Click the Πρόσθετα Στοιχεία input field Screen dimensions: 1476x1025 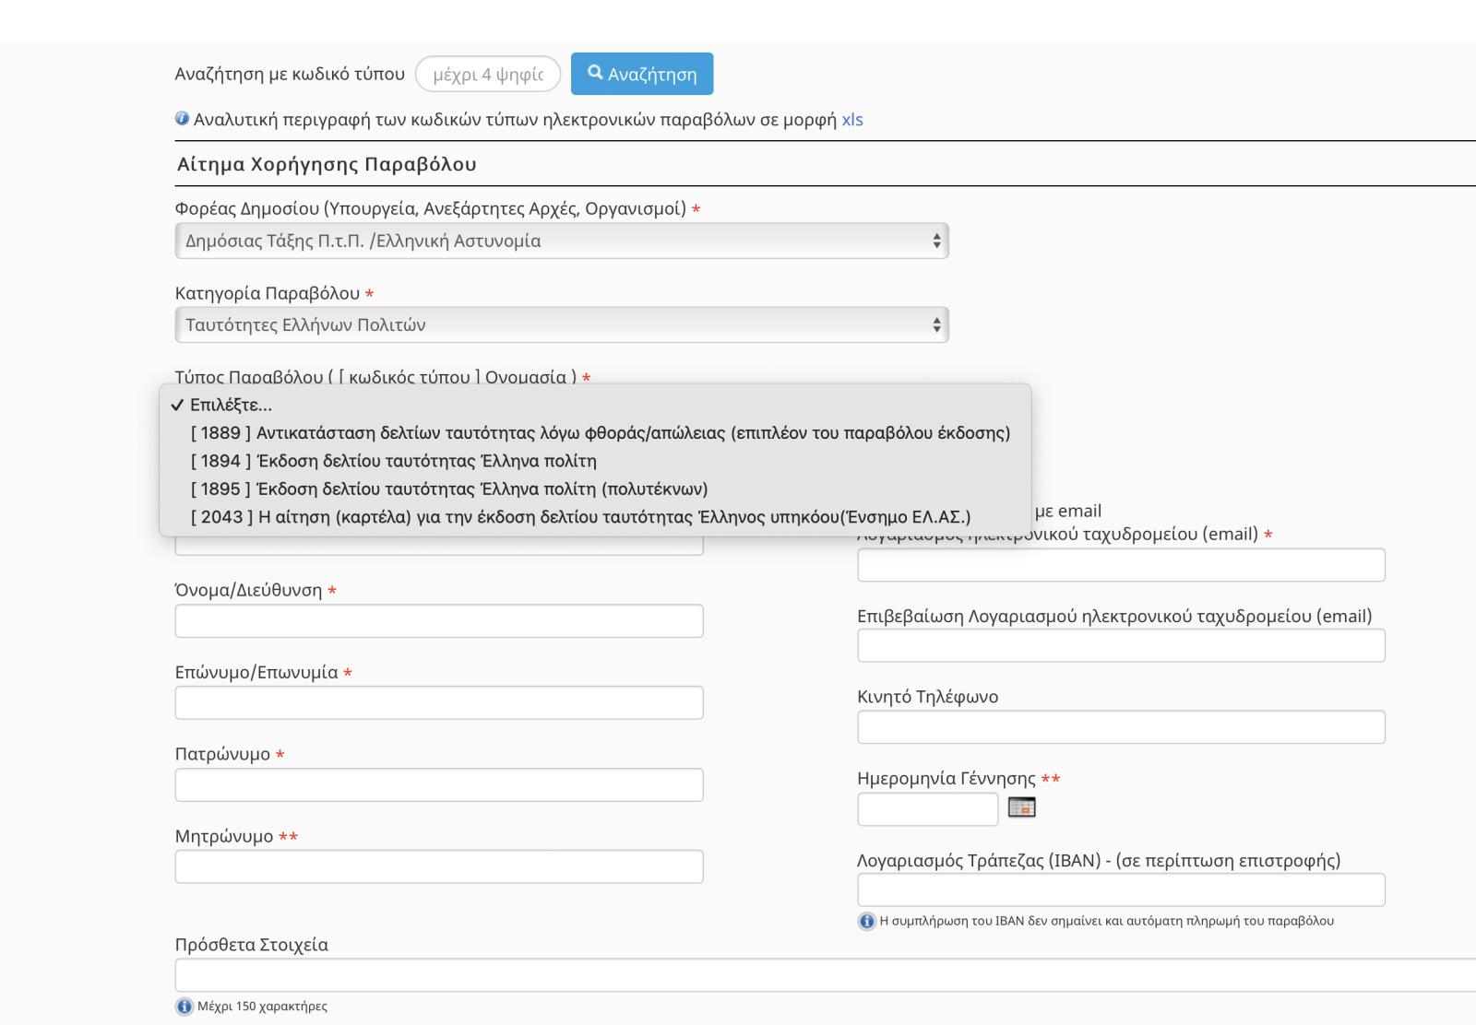(x=826, y=975)
